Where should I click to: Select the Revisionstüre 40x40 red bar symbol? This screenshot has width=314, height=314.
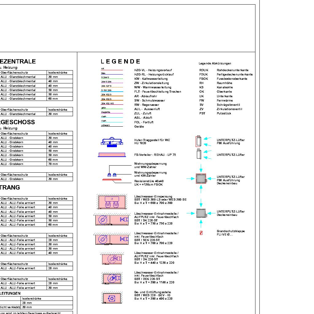(112, 180)
